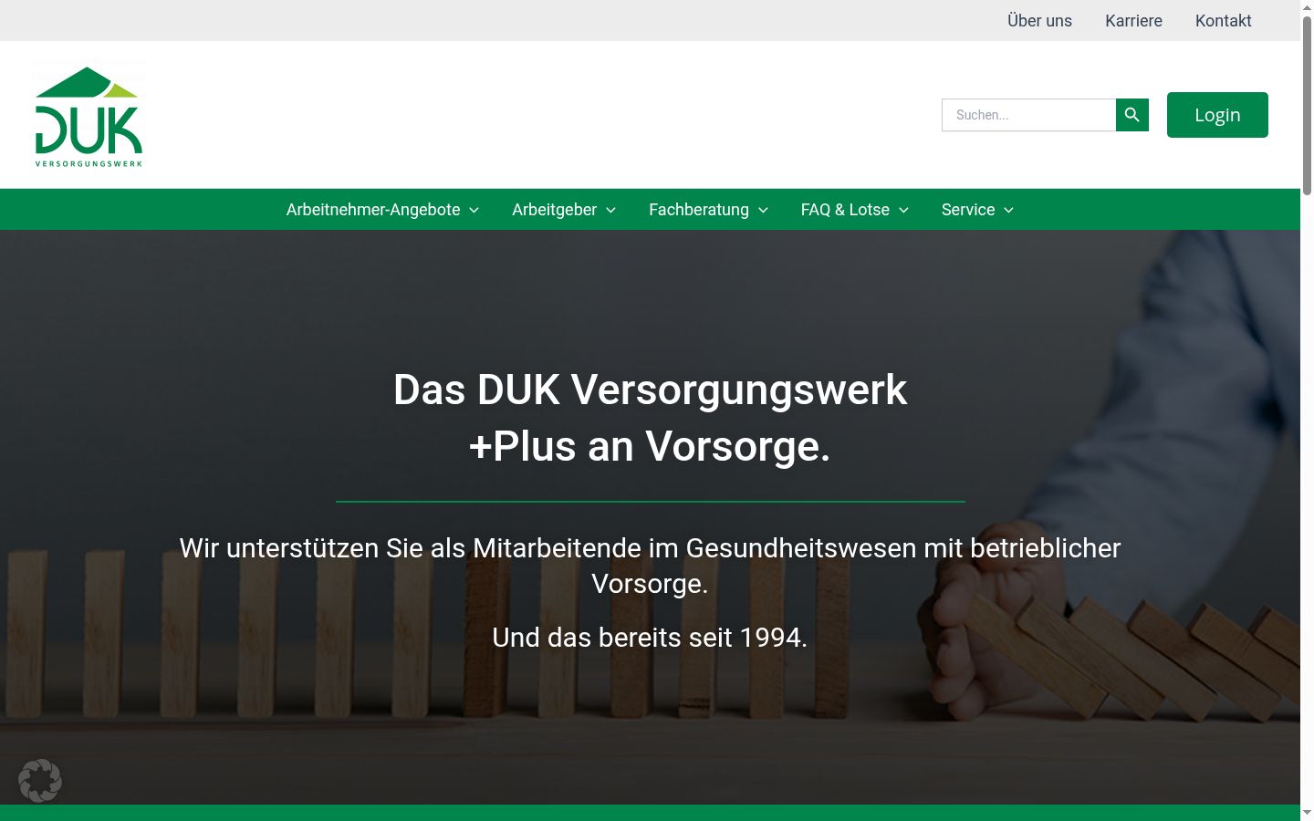Open the Karriere link
1314x821 pixels.
tap(1133, 20)
